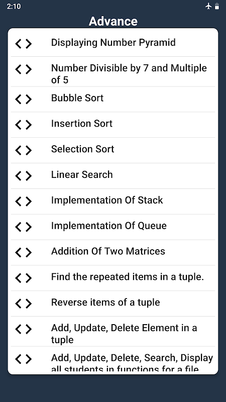Tap code icon next to Bubble Sort
Viewport: 226px width, 402px height.
23,99
